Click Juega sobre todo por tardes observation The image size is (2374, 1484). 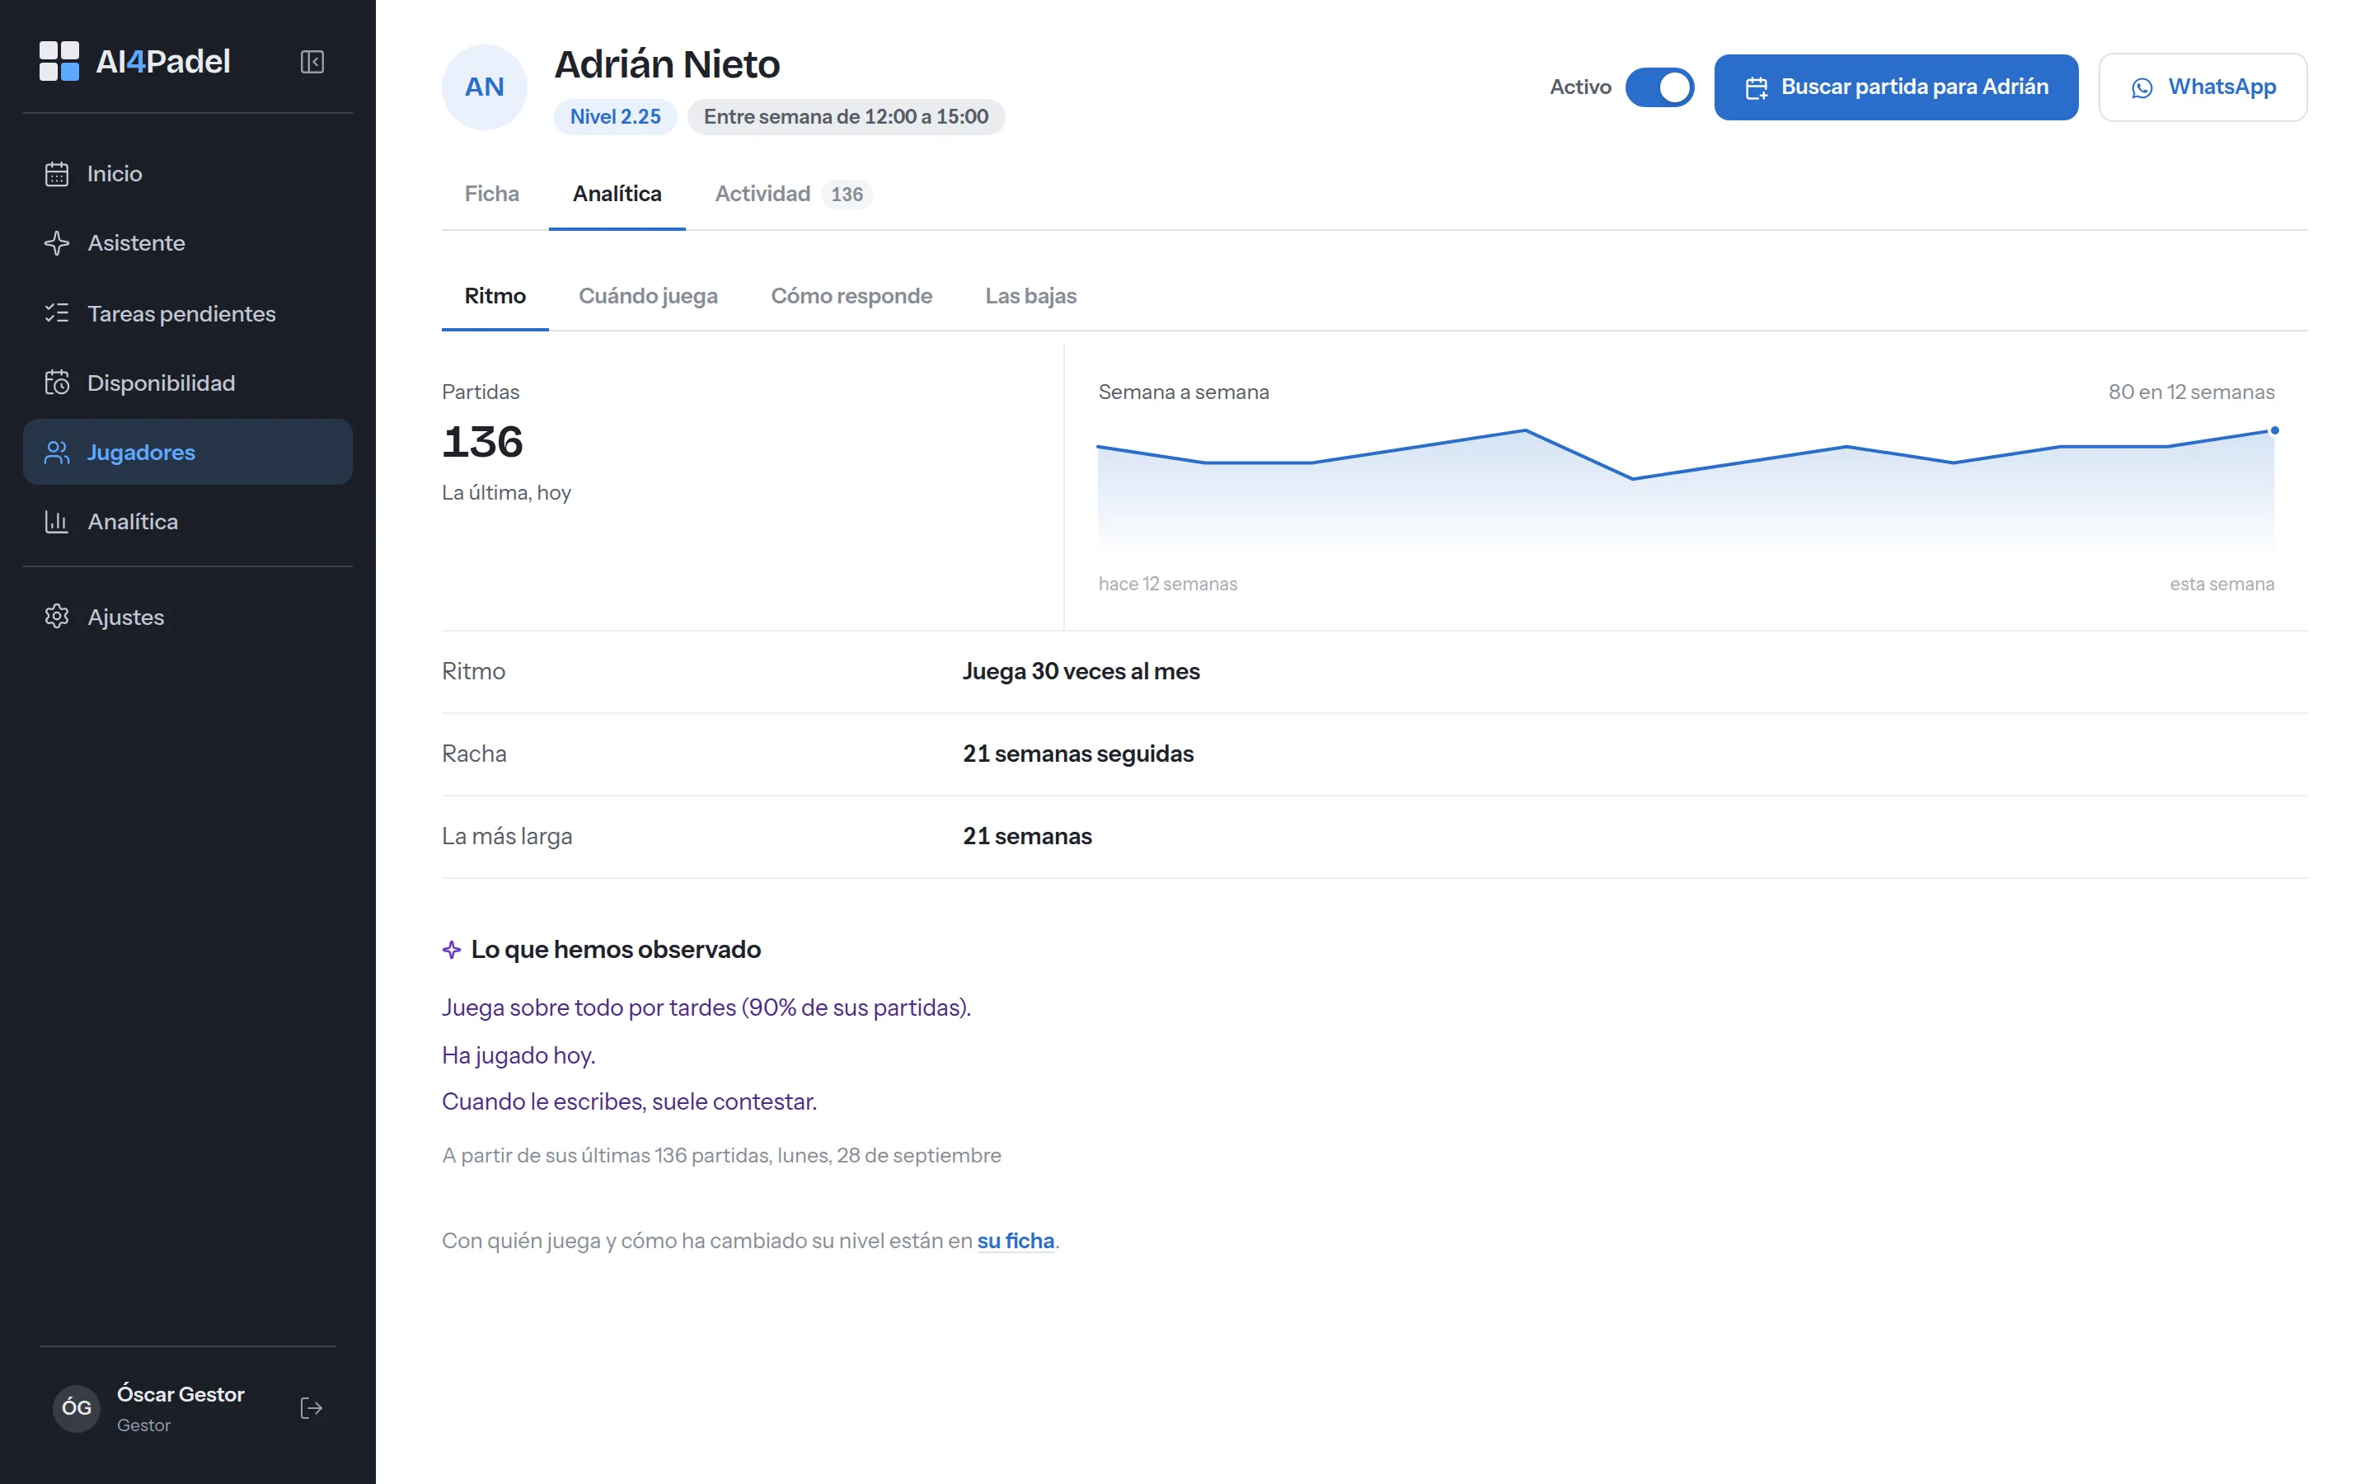coord(706,1008)
